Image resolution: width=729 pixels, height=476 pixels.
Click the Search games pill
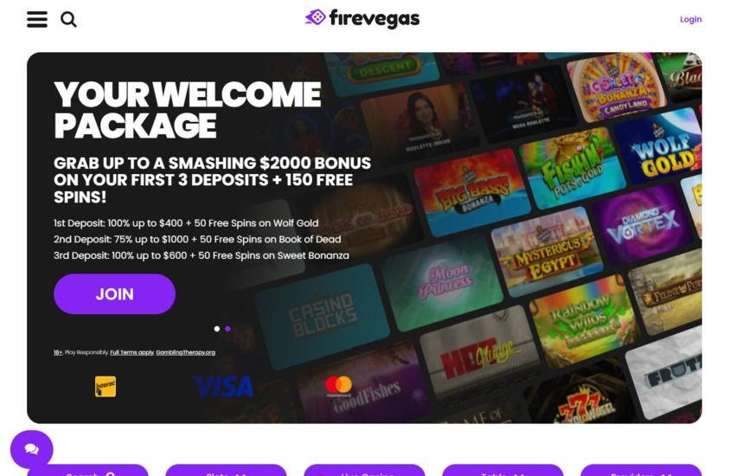click(x=88, y=470)
